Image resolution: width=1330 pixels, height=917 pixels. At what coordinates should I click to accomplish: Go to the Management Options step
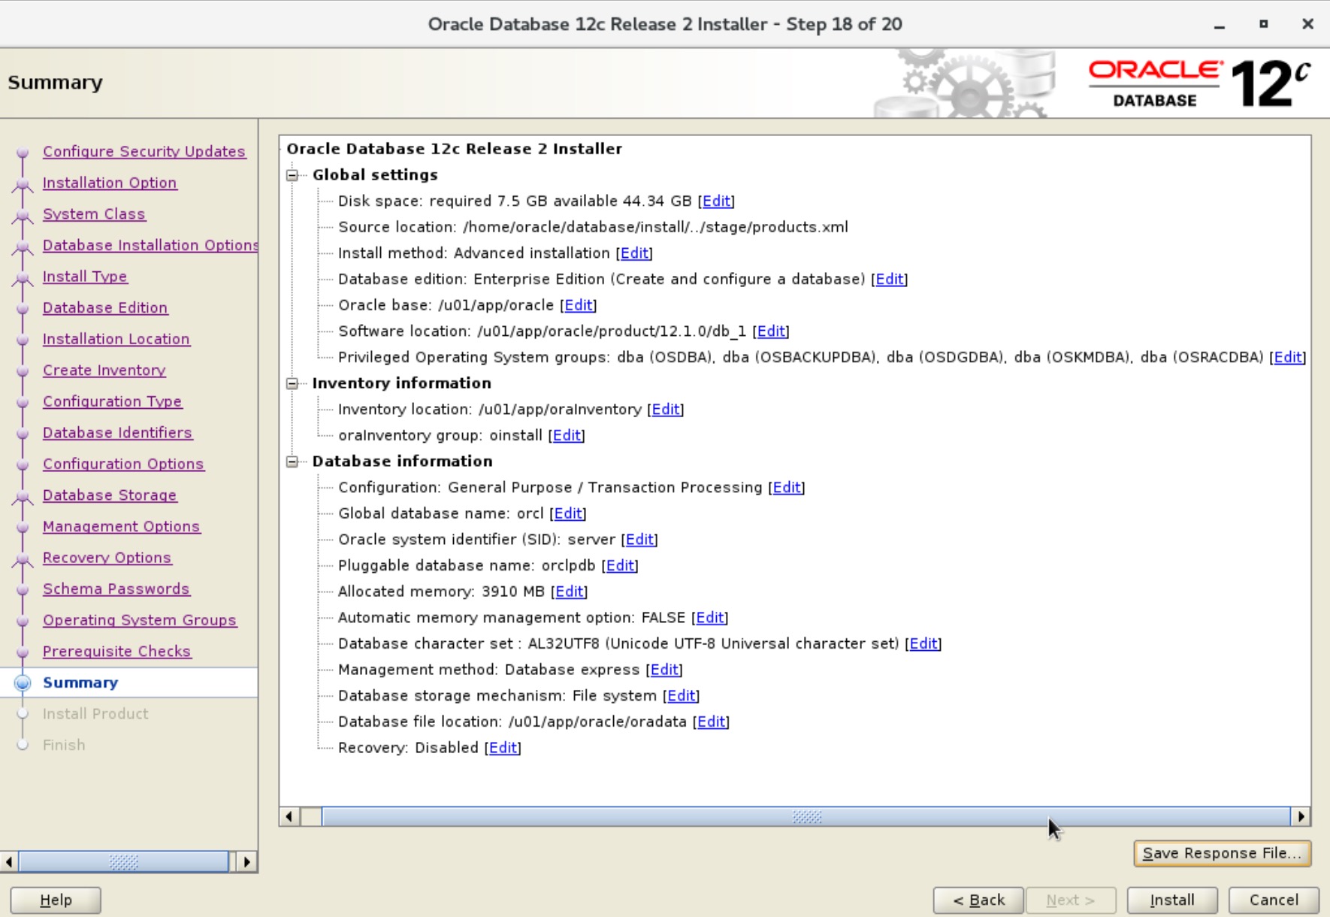(x=122, y=526)
